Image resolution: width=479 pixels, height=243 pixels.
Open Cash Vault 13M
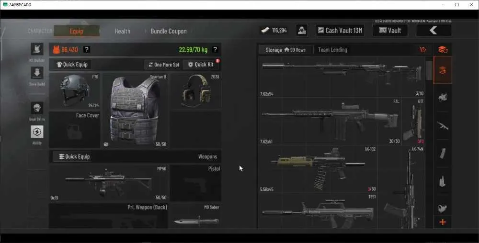pyautogui.click(x=340, y=30)
